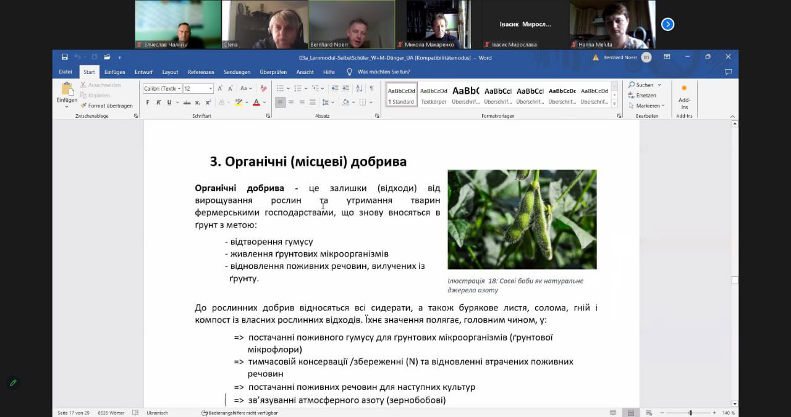Open the Markieren dropdown

click(646, 105)
